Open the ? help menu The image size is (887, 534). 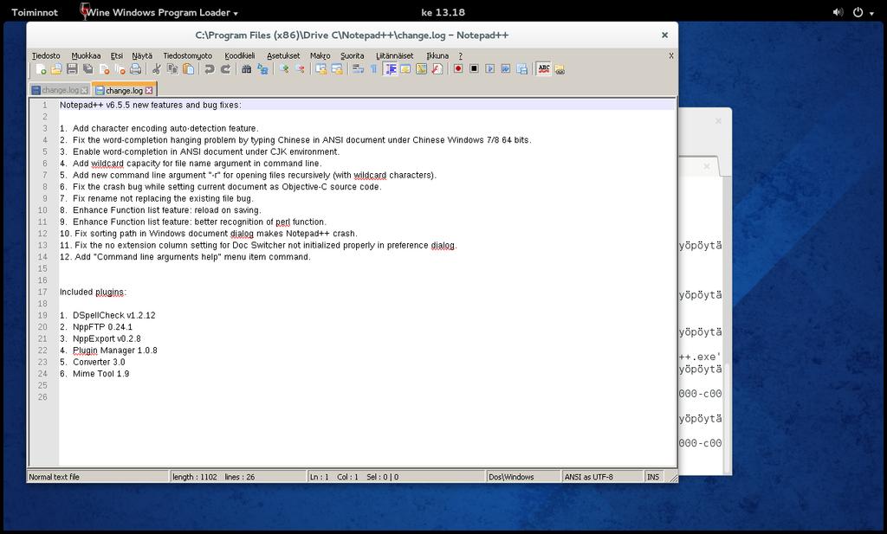click(461, 55)
